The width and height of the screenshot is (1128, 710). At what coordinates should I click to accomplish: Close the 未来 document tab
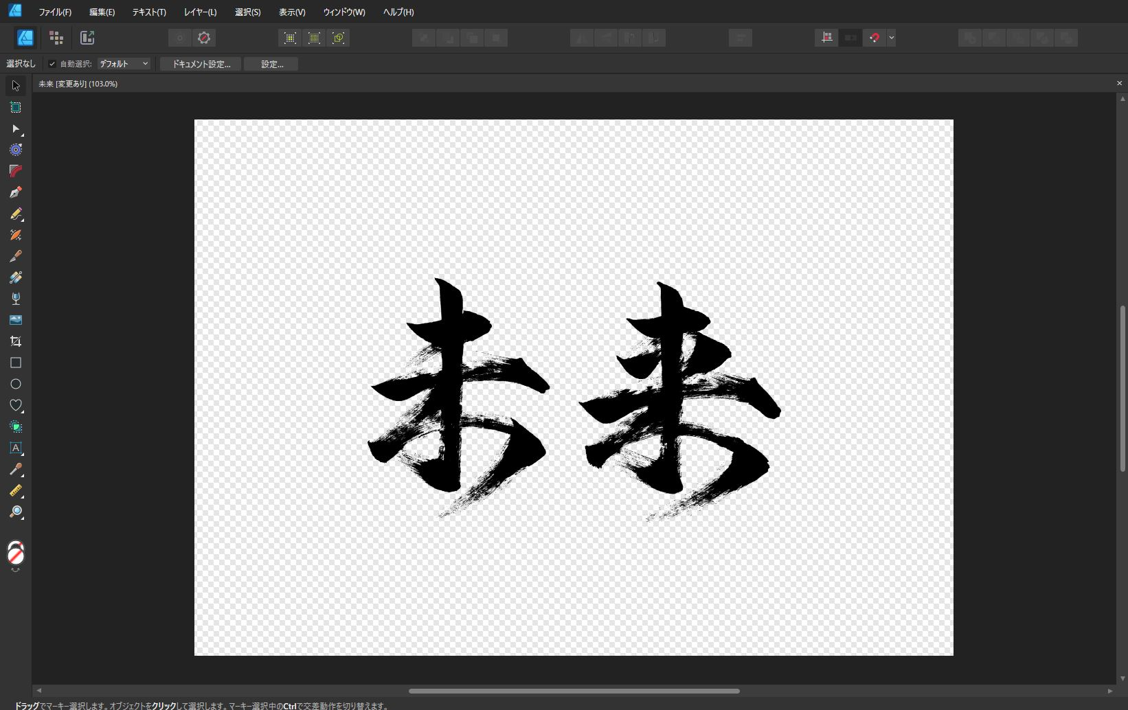(1119, 83)
